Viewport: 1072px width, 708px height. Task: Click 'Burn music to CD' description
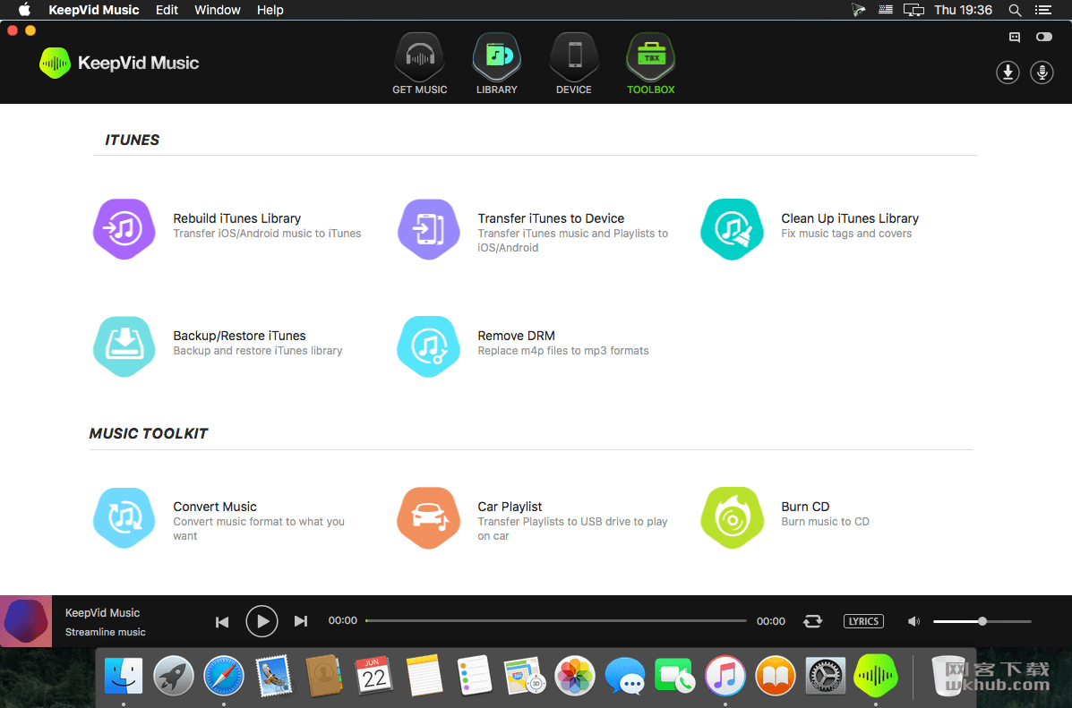825,522
